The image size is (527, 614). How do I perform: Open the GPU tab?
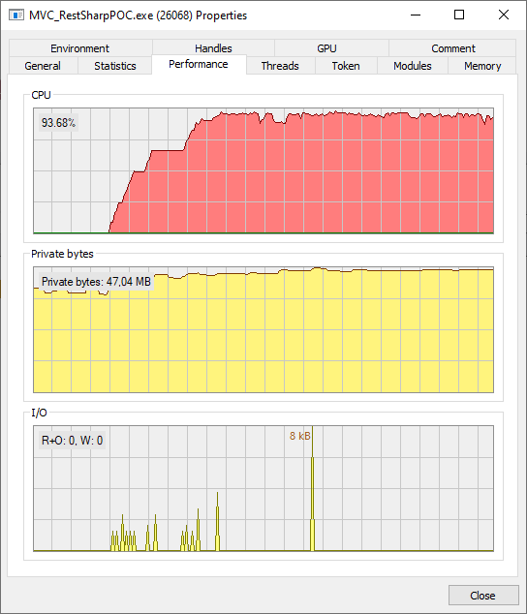click(x=326, y=48)
